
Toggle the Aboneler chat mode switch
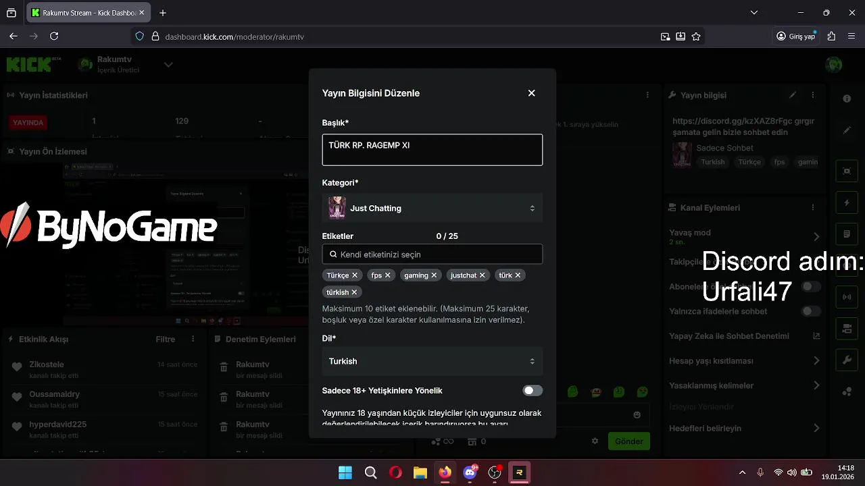pyautogui.click(x=811, y=287)
